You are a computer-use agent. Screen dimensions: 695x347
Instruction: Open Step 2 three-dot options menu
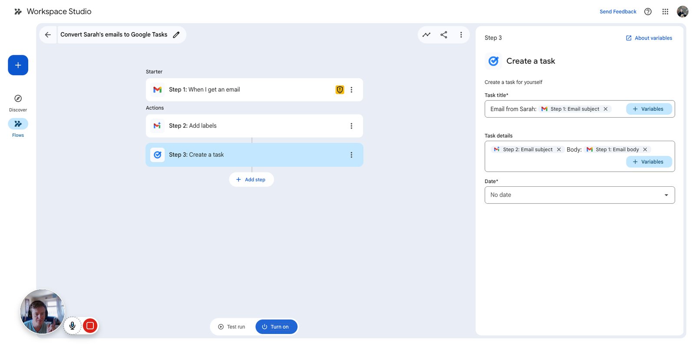(351, 126)
